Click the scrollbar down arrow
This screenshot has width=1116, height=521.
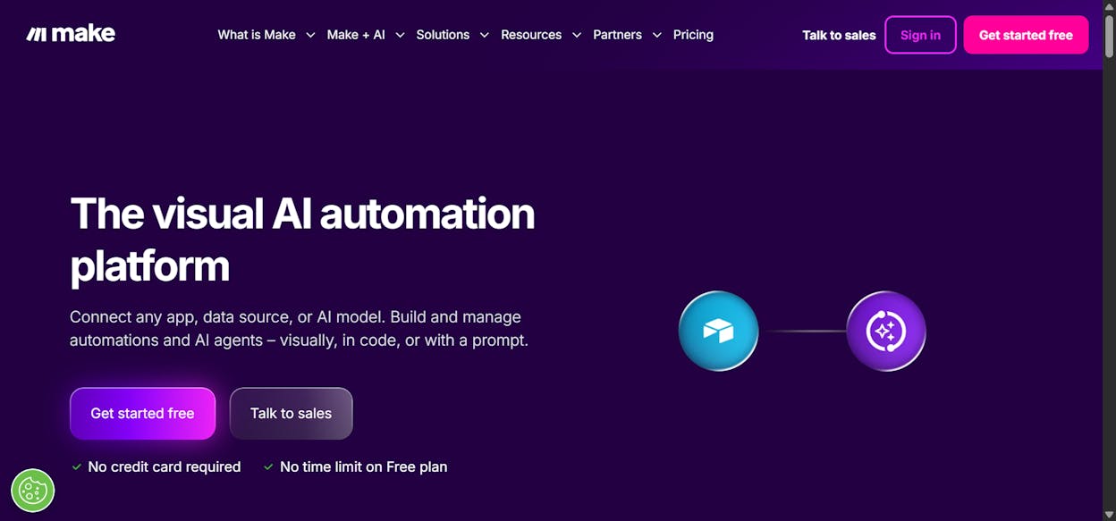[x=1109, y=514]
